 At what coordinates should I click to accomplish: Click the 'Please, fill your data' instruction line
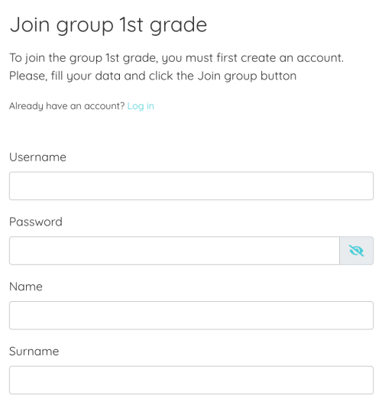(x=153, y=76)
